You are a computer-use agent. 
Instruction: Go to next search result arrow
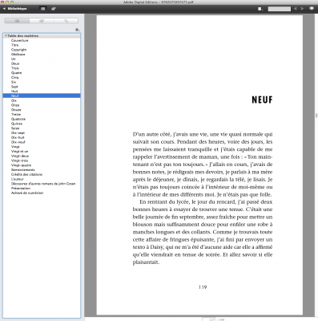(x=302, y=9)
